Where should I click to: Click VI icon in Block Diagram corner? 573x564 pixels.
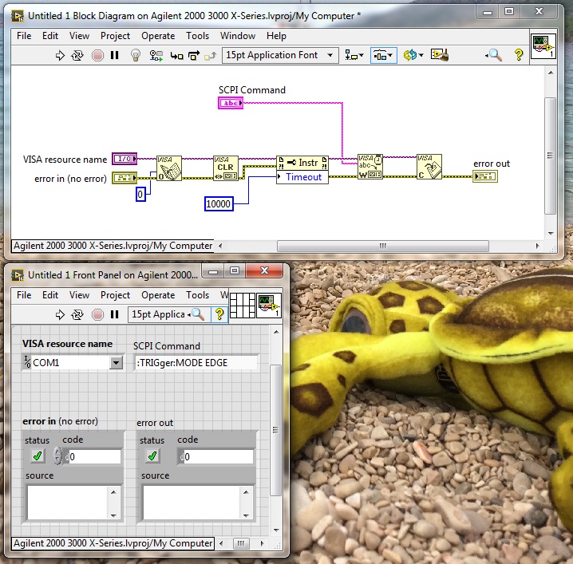click(543, 47)
